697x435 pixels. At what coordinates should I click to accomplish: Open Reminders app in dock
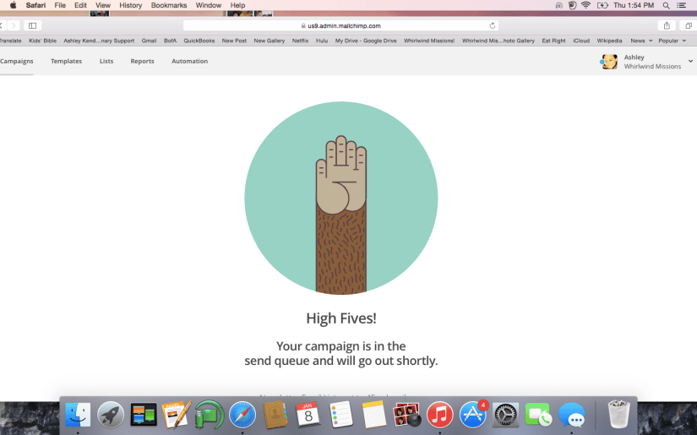click(341, 415)
